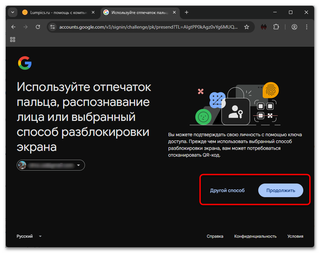This screenshot has height=253, width=320.
Task: Switch to the Lumpics.ru tab
Action: point(58,12)
